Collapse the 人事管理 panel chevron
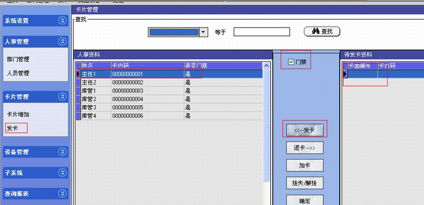Screen dimensions: 424x205 click(63, 42)
